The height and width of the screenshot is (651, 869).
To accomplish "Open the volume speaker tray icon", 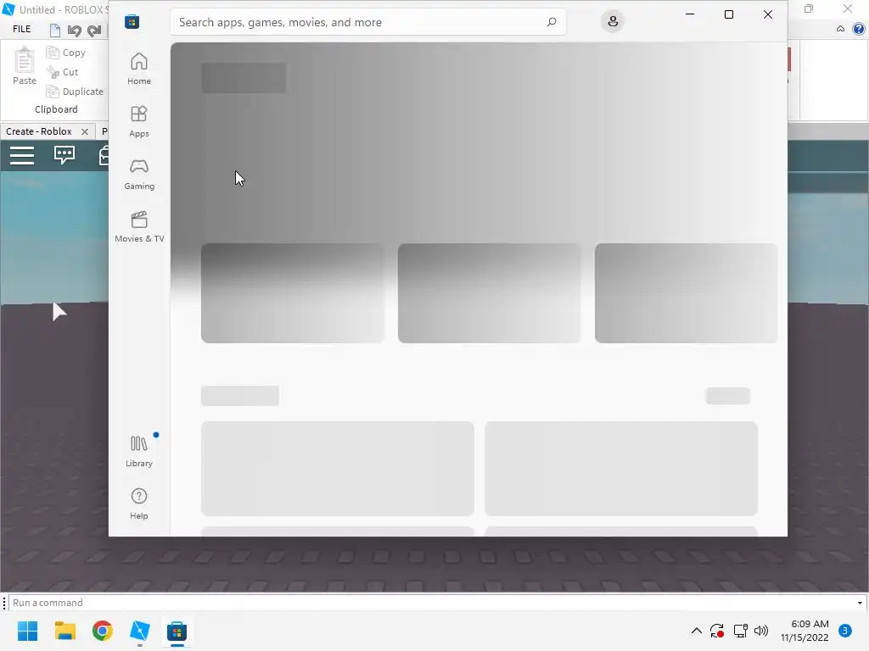I will click(761, 631).
